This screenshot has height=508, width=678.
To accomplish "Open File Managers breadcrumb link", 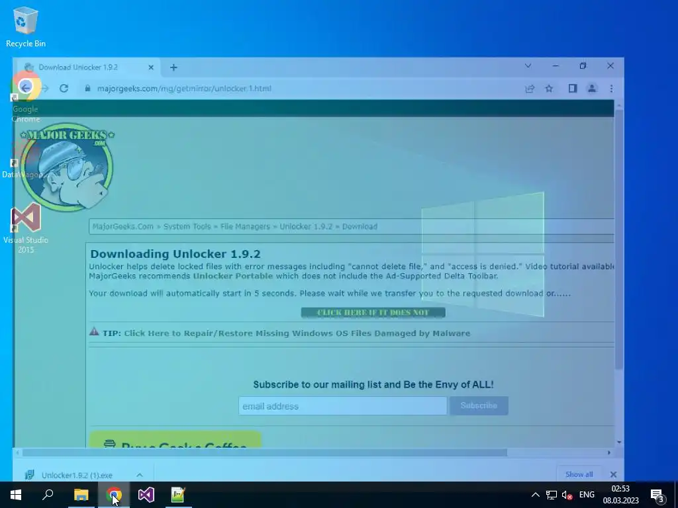I will 245,226.
